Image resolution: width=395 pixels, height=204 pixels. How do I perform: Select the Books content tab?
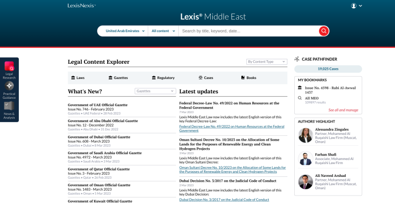tap(249, 78)
